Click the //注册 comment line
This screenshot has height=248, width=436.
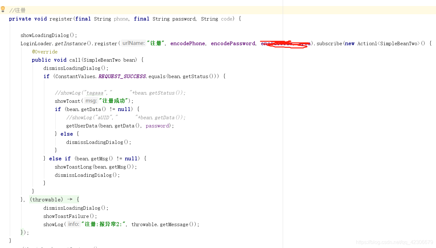click(x=17, y=10)
